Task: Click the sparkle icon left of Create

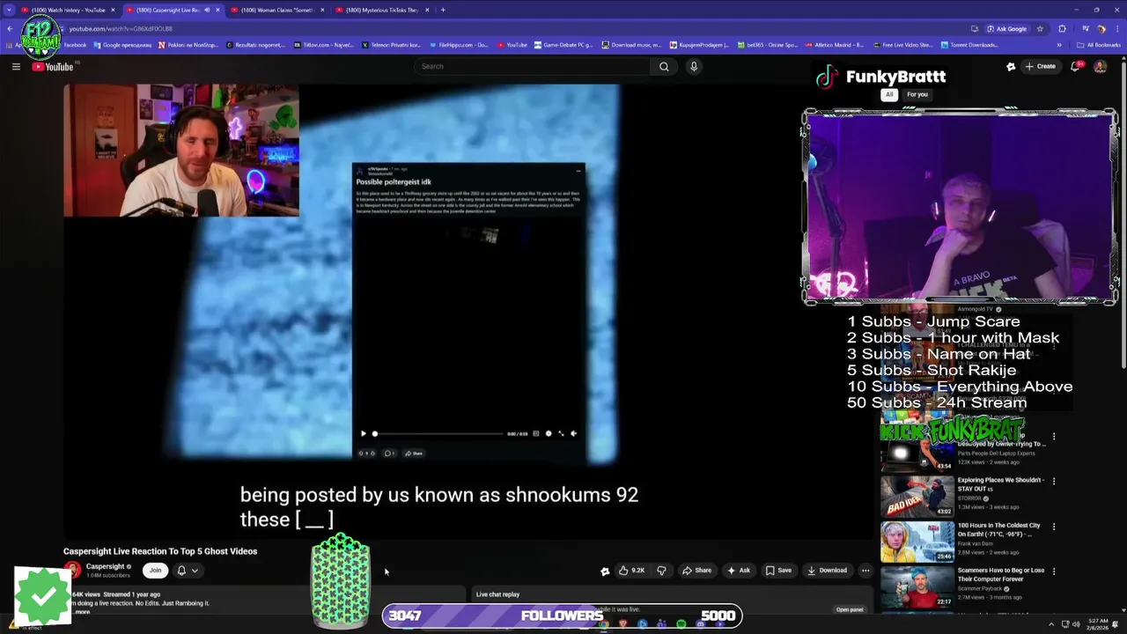Action: [x=1011, y=66]
